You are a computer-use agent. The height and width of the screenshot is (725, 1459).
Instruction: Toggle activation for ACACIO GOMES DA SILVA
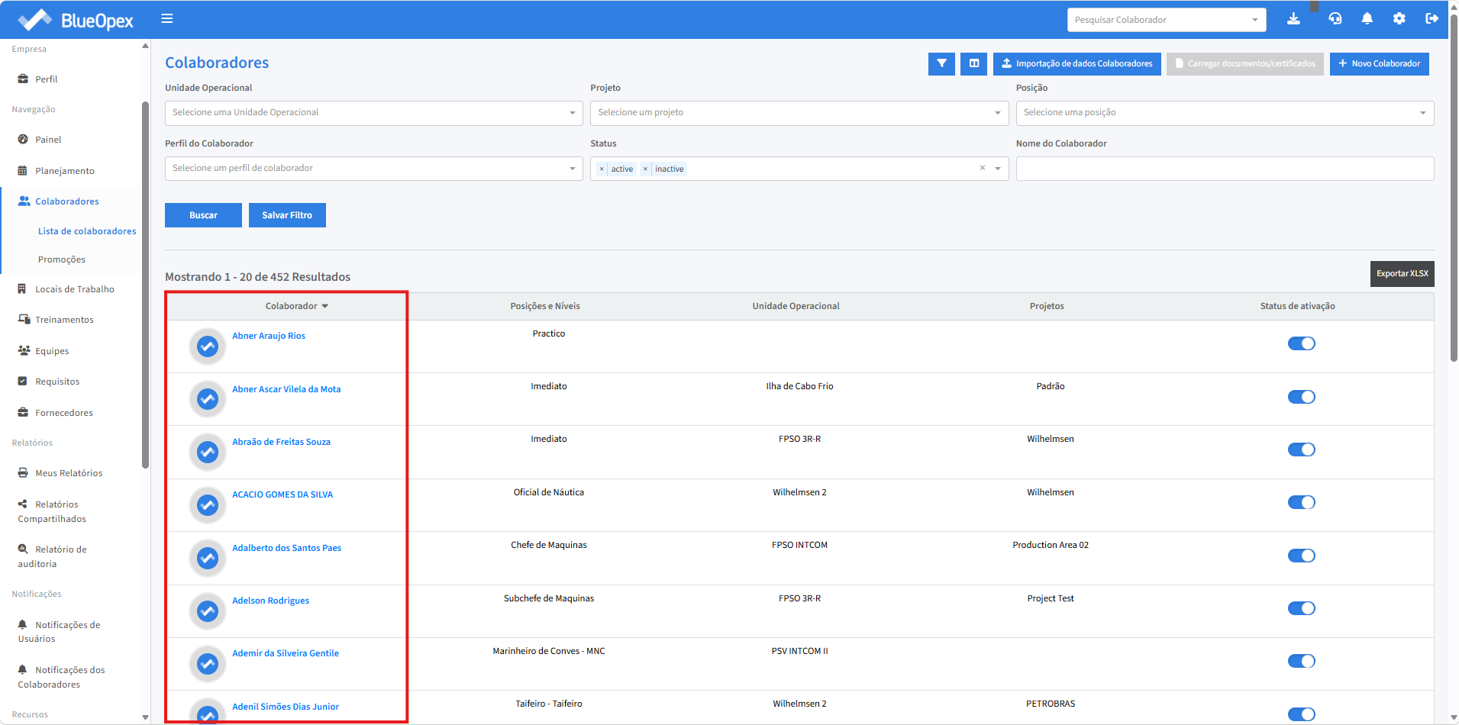point(1302,502)
